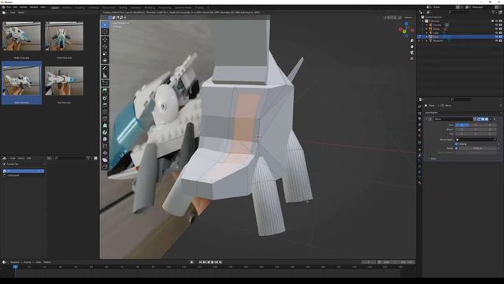The height and width of the screenshot is (284, 504).
Task: Toggle the Clipping checkbox in Mirror modifier
Action: [x=457, y=144]
